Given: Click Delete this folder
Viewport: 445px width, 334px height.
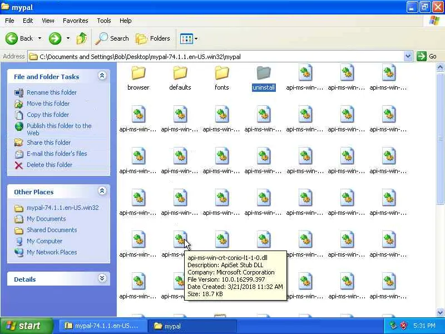Looking at the screenshot, I should coord(50,165).
